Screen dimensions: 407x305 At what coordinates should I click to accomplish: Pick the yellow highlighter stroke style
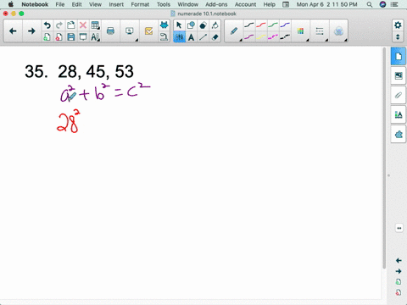[x=261, y=36]
